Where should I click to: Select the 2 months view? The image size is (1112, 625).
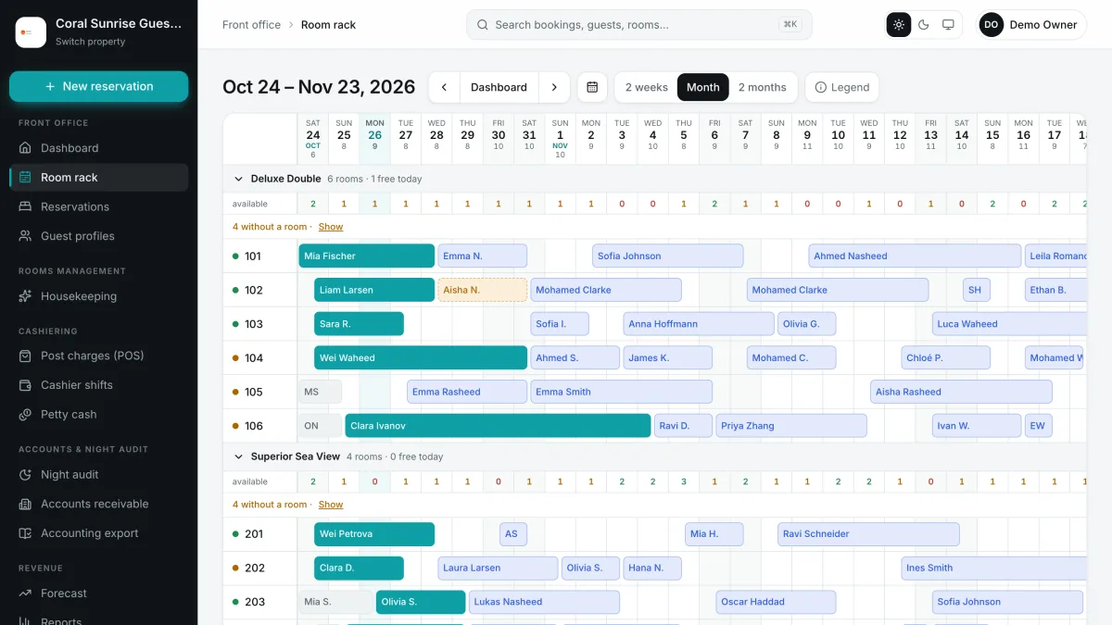[x=762, y=87]
